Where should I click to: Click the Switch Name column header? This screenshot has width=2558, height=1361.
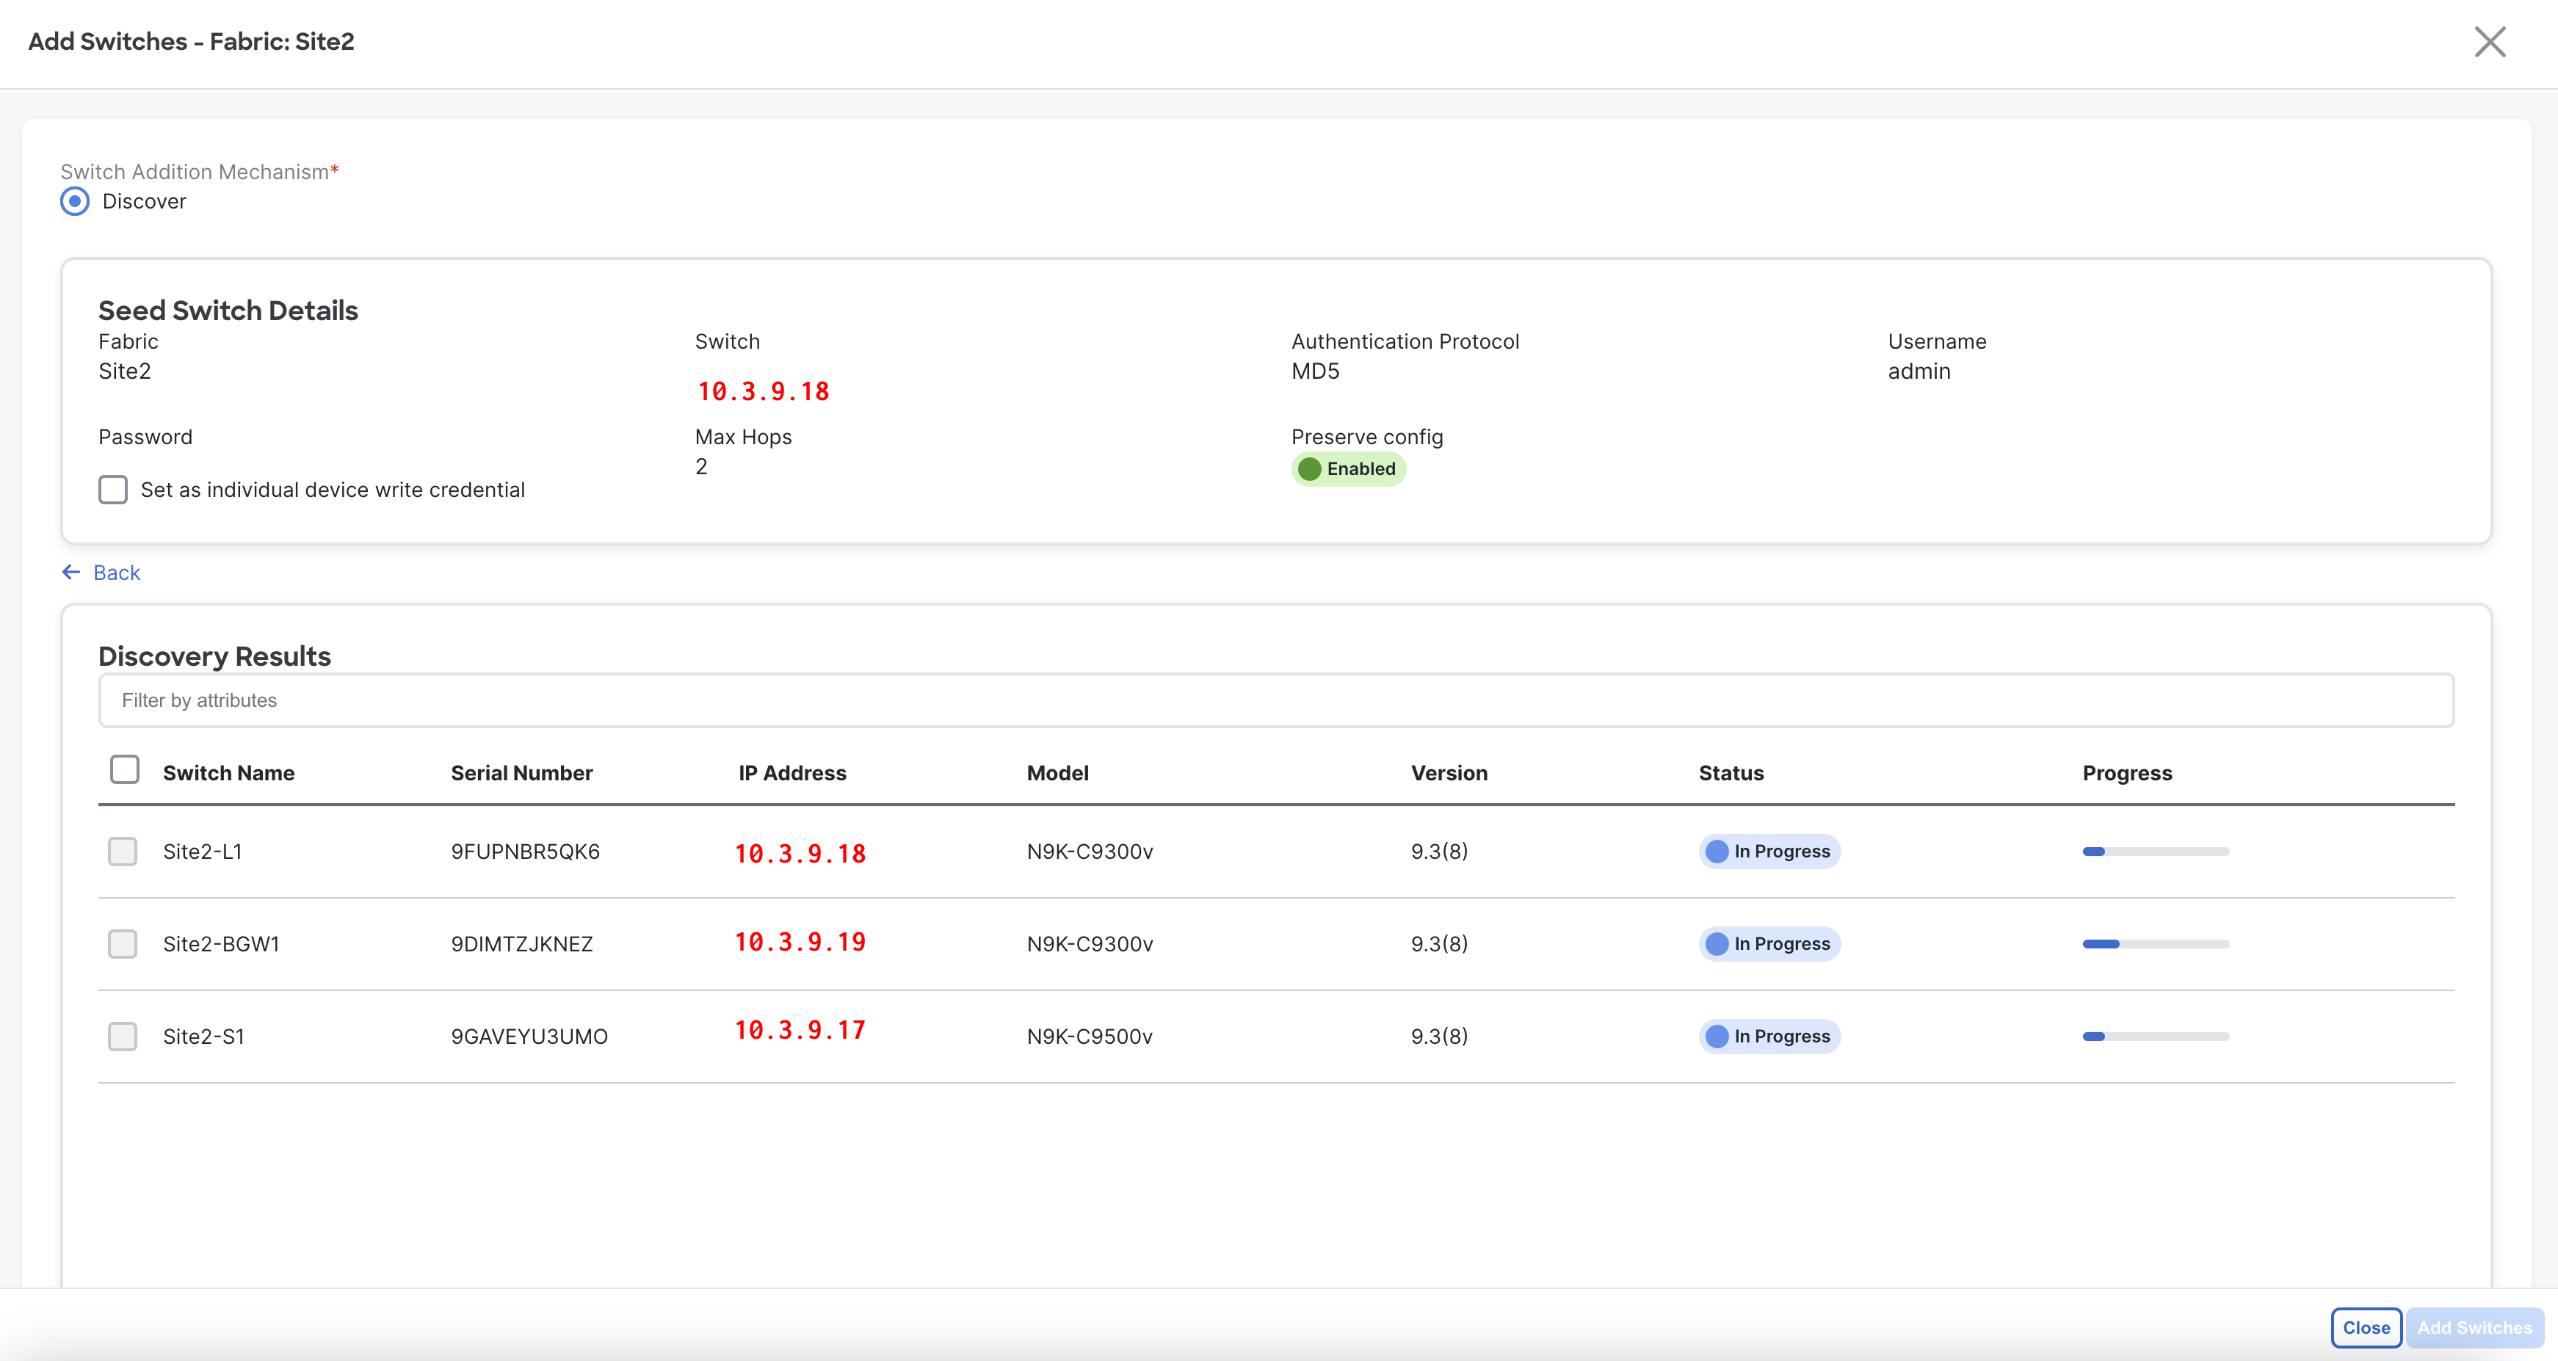228,772
